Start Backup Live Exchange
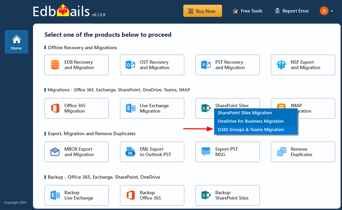The image size is (342, 210). click(x=76, y=195)
